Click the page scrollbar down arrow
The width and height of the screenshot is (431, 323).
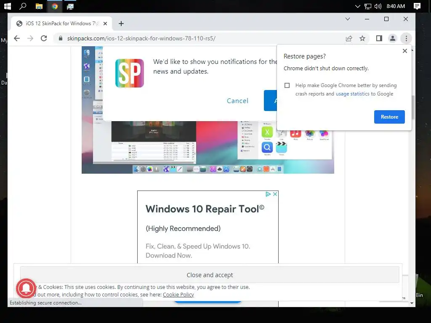[412, 303]
